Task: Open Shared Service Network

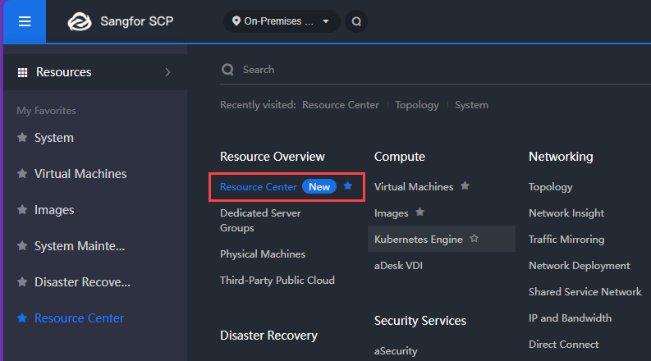Action: pyautogui.click(x=585, y=292)
